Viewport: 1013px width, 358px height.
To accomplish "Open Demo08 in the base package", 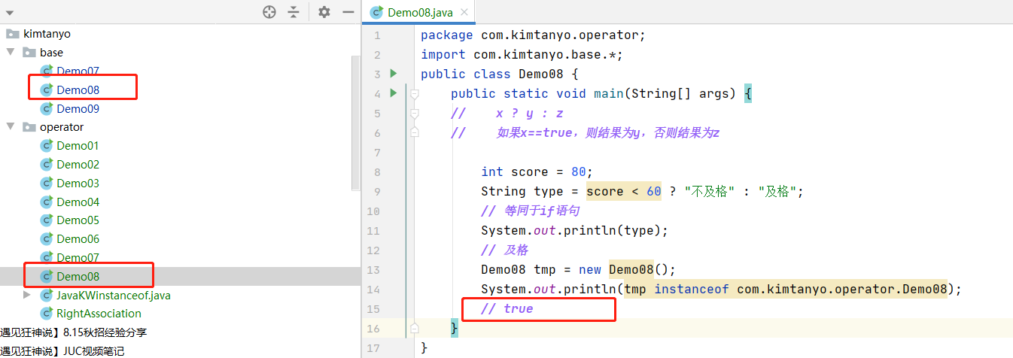I will [x=78, y=89].
